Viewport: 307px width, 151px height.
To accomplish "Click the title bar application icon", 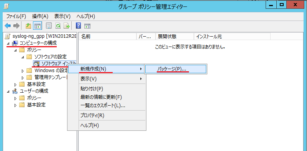I will (x=7, y=6).
